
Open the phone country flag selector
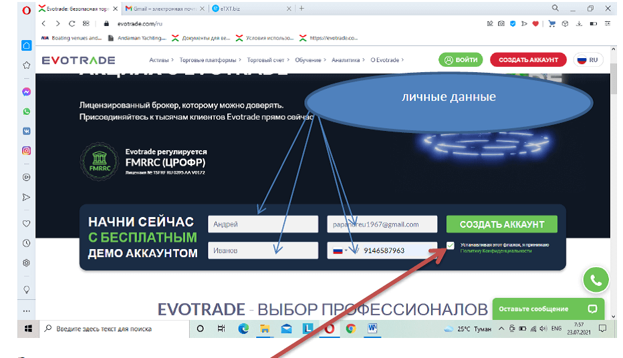click(340, 251)
